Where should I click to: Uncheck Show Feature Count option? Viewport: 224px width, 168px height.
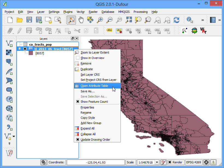click(78, 102)
